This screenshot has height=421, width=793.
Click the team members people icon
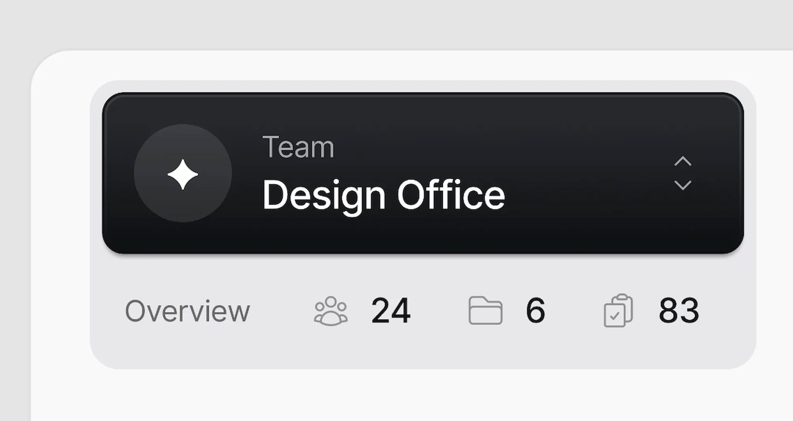point(331,311)
